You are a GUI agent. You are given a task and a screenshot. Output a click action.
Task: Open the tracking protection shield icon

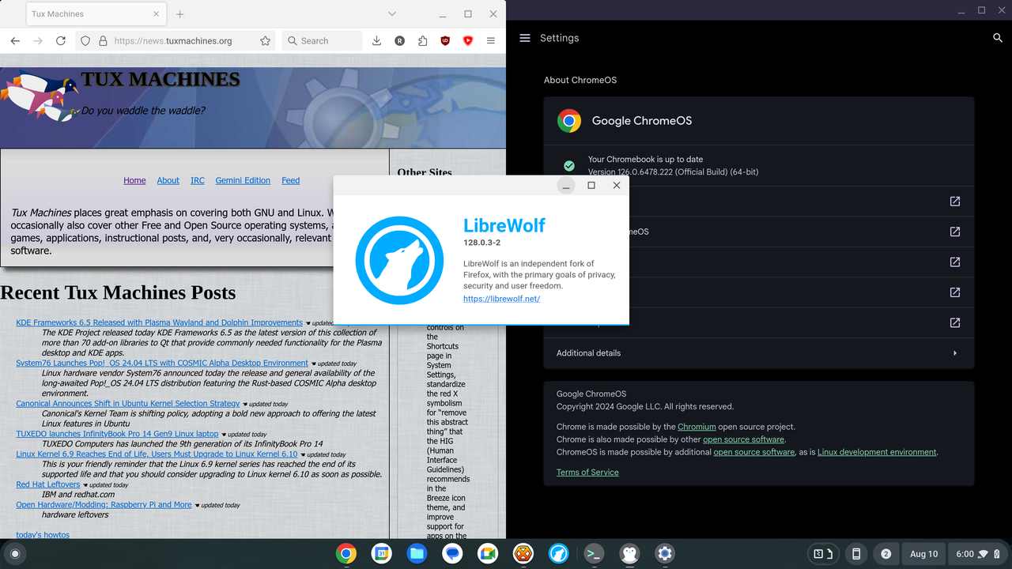[85, 41]
